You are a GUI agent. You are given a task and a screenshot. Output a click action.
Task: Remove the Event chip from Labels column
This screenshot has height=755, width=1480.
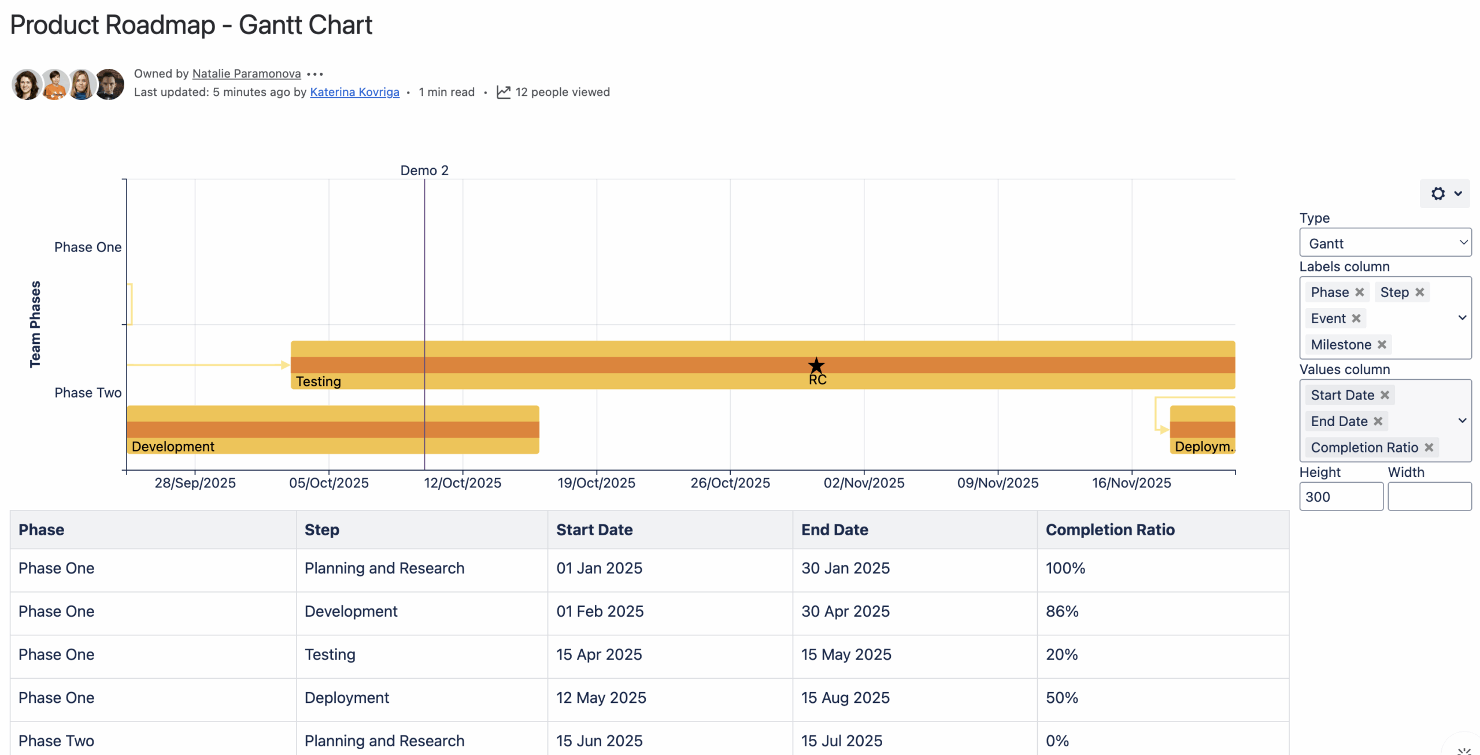(x=1356, y=318)
